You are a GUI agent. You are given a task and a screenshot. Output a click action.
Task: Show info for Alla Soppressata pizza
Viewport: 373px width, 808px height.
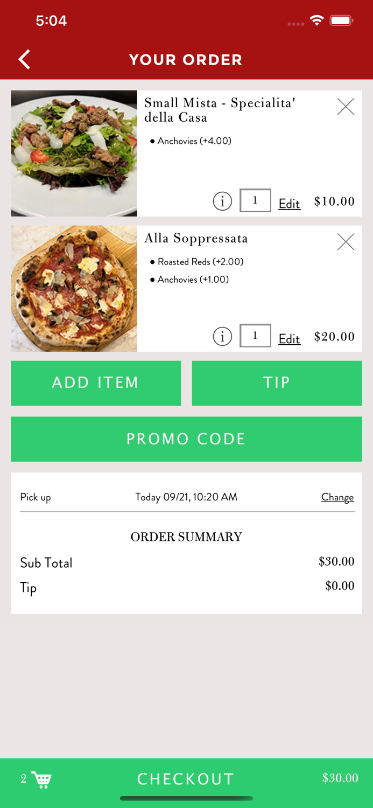tap(222, 337)
